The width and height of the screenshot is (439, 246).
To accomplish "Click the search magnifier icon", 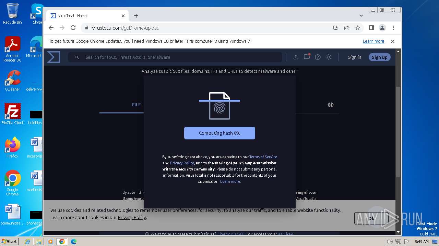I will (77, 57).
